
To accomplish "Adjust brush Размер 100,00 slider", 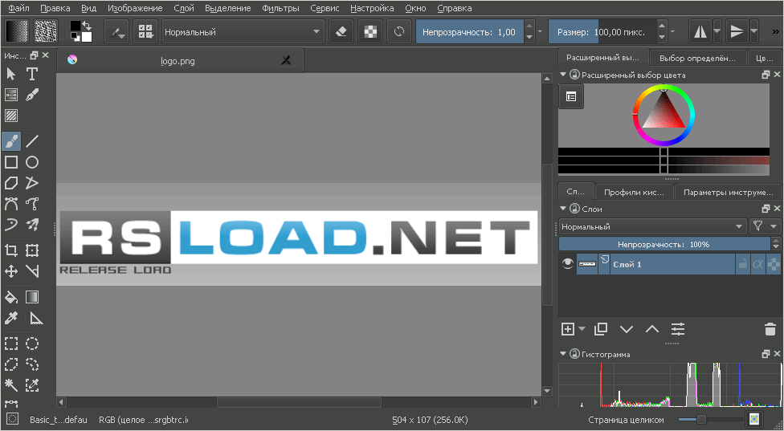I will (x=602, y=32).
